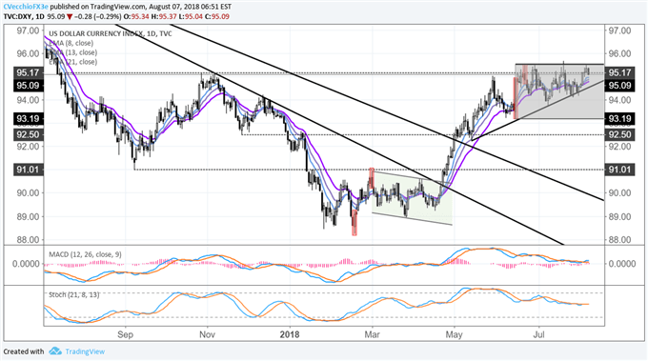The height and width of the screenshot is (361, 648).
Task: Select the grey shaded rectangle around July
Action: pyautogui.click(x=559, y=91)
